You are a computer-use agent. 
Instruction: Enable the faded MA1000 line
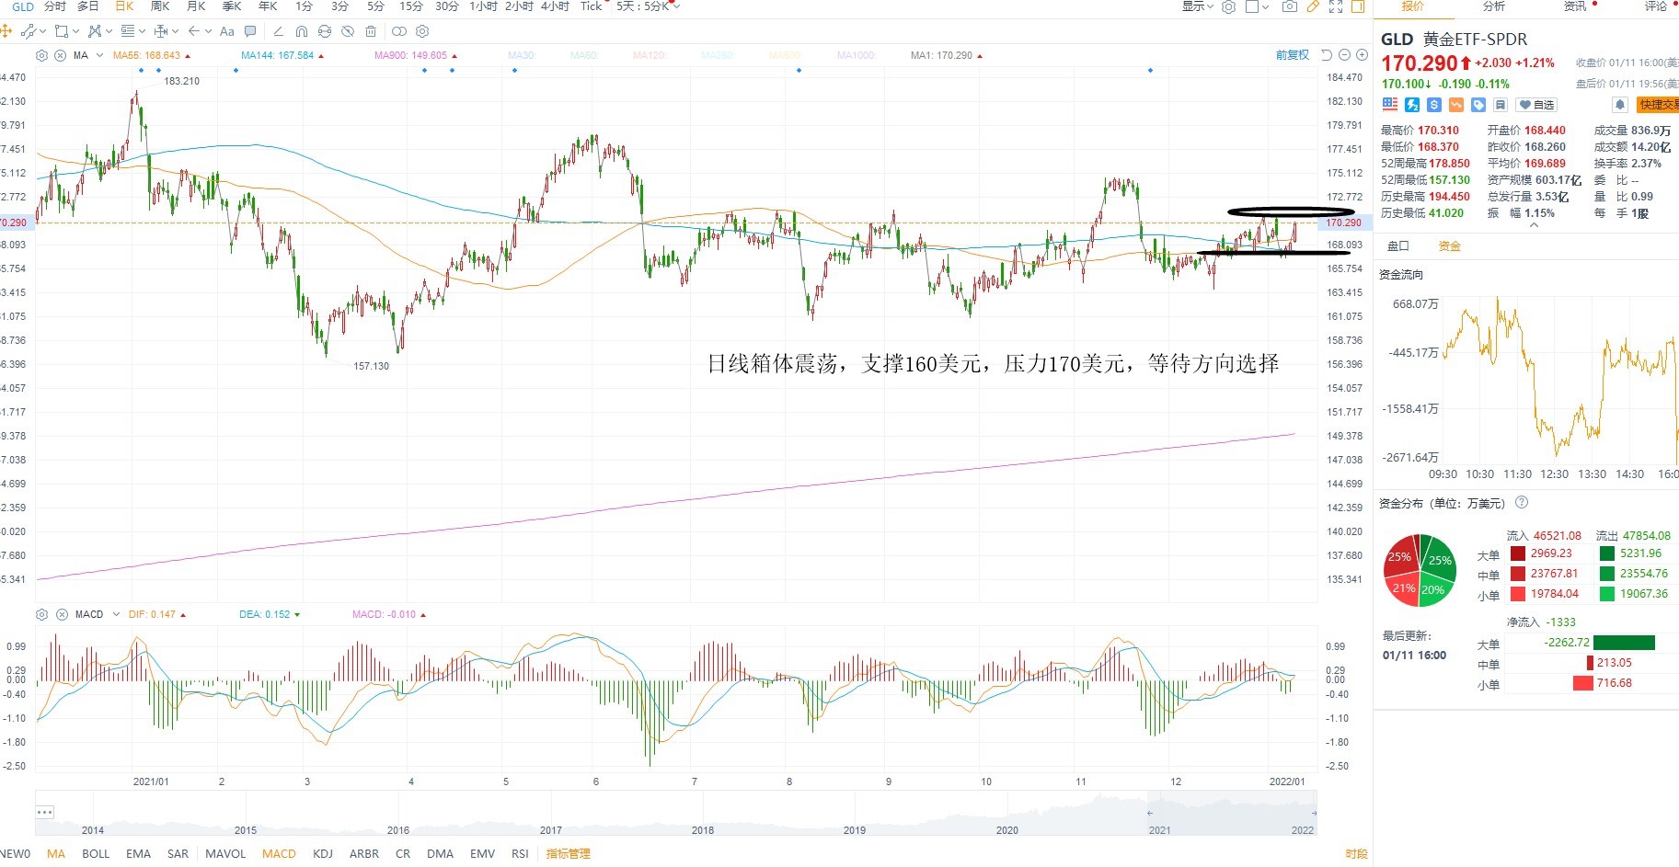857,55
